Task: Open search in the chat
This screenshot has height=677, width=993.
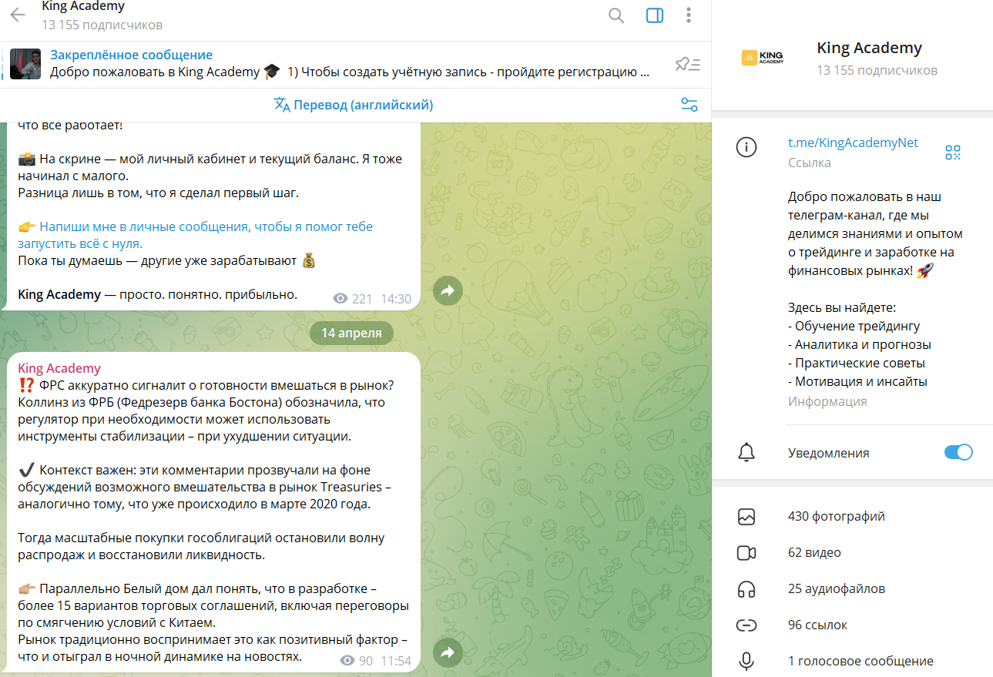Action: pyautogui.click(x=616, y=15)
